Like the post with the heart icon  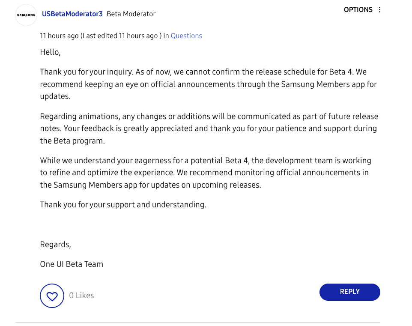point(52,296)
